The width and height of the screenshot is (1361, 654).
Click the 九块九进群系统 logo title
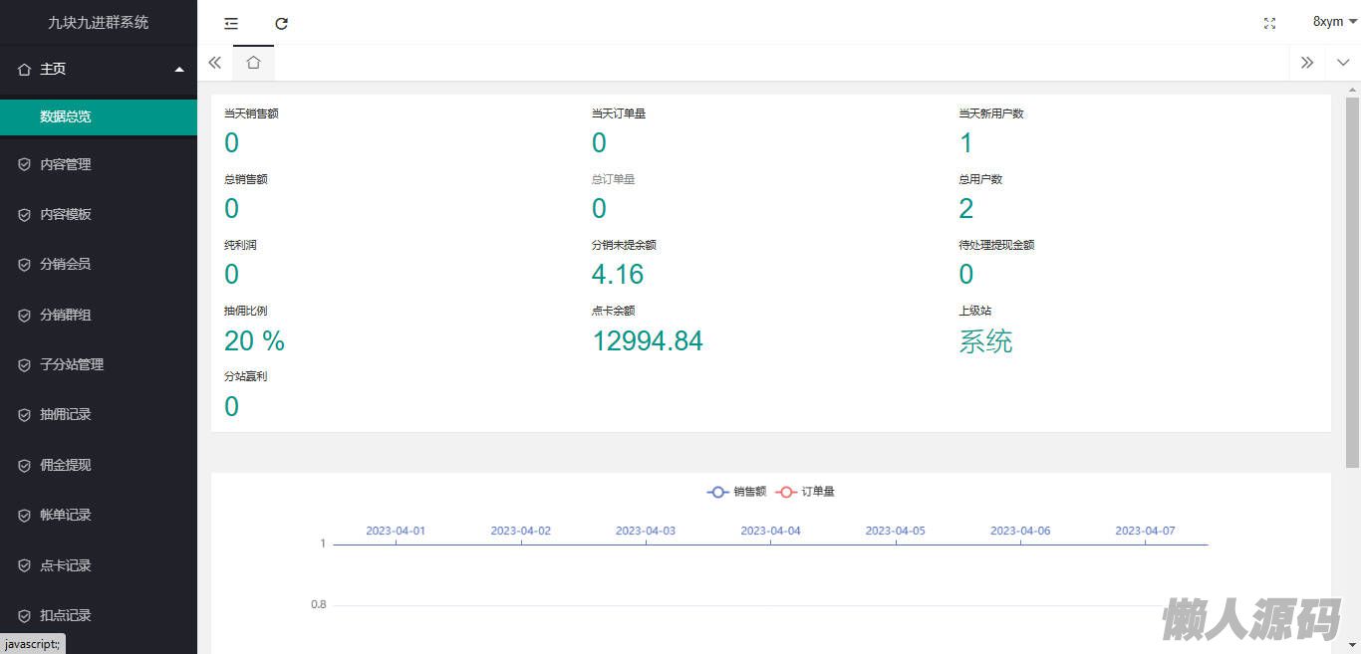(98, 22)
